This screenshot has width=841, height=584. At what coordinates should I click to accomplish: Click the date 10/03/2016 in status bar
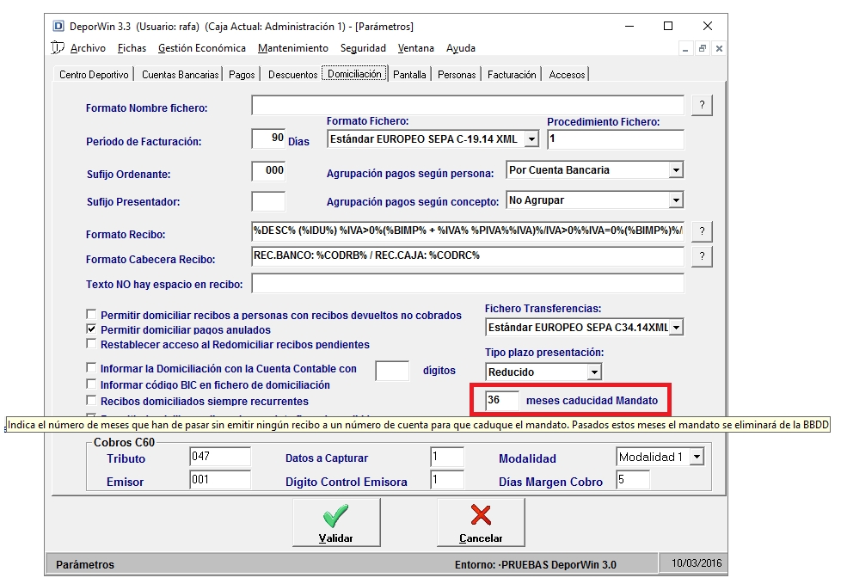[697, 563]
